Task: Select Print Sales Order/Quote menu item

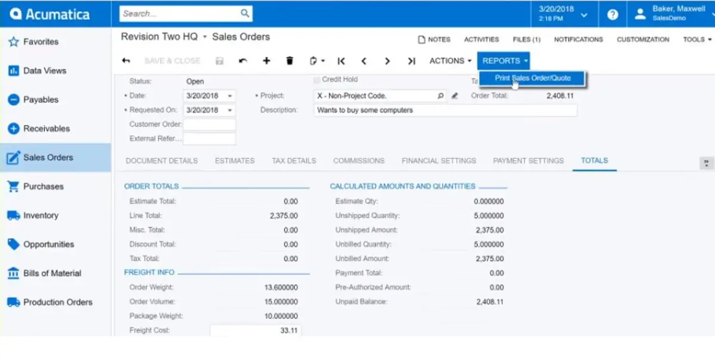Action: pyautogui.click(x=533, y=78)
